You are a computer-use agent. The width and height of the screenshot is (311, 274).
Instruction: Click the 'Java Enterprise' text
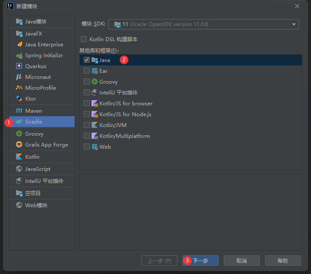point(44,45)
